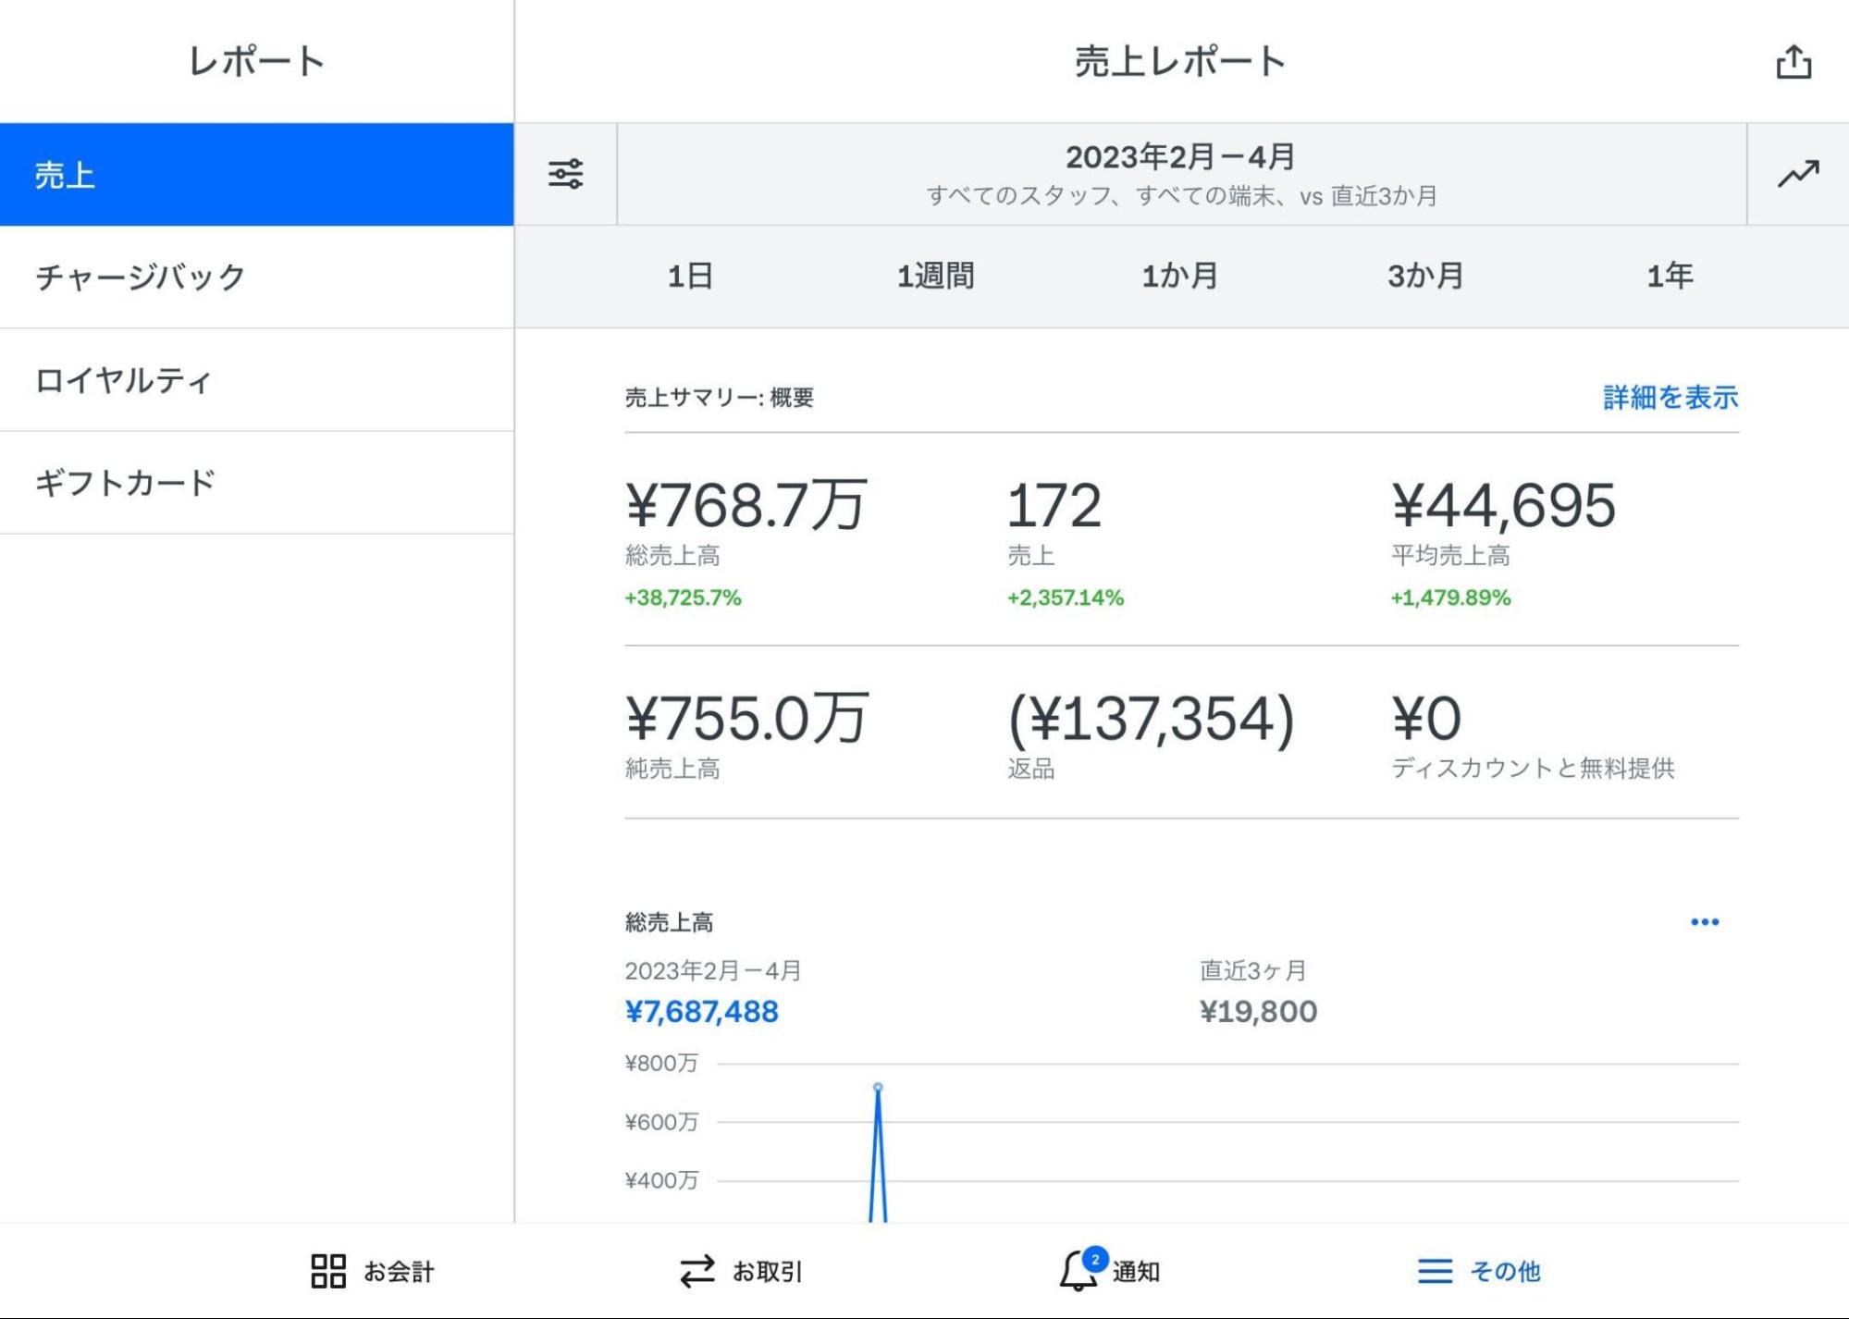Open the その他 (more) menu icon
Viewport: 1849px width, 1319px height.
1435,1271
